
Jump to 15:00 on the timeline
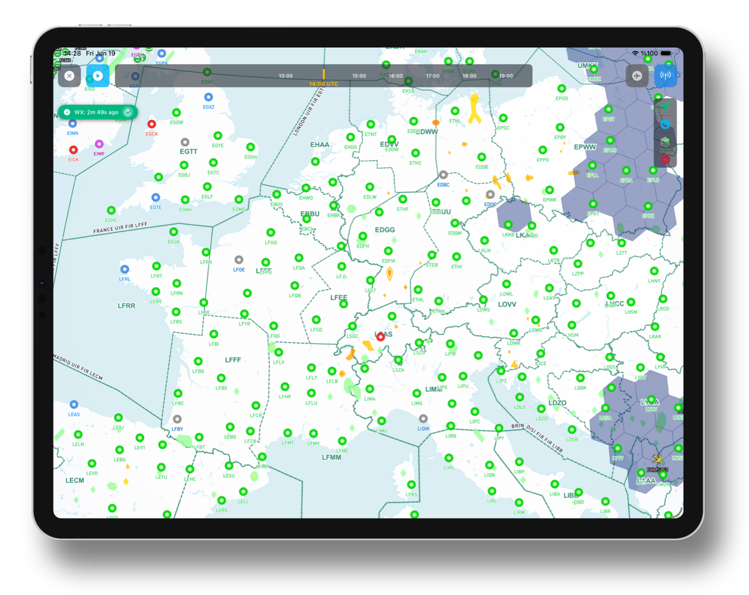[x=359, y=76]
